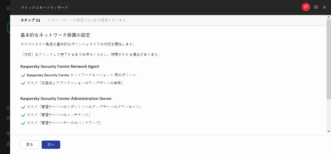
Task: Click the checkmark for the backup task
Action: (x=23, y=123)
